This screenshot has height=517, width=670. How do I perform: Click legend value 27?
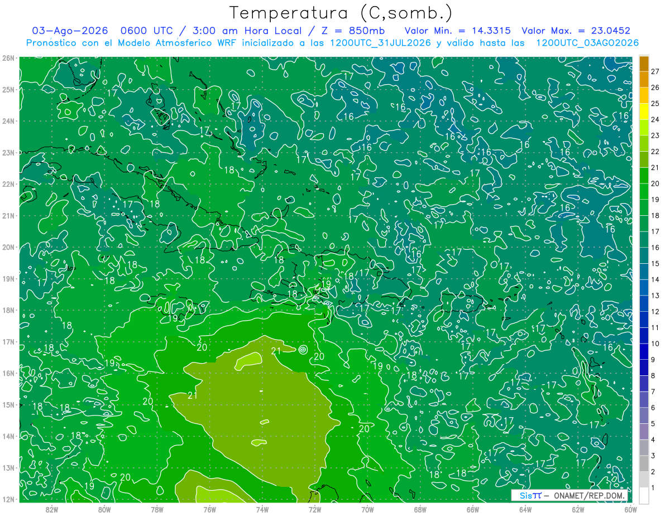pyautogui.click(x=655, y=71)
